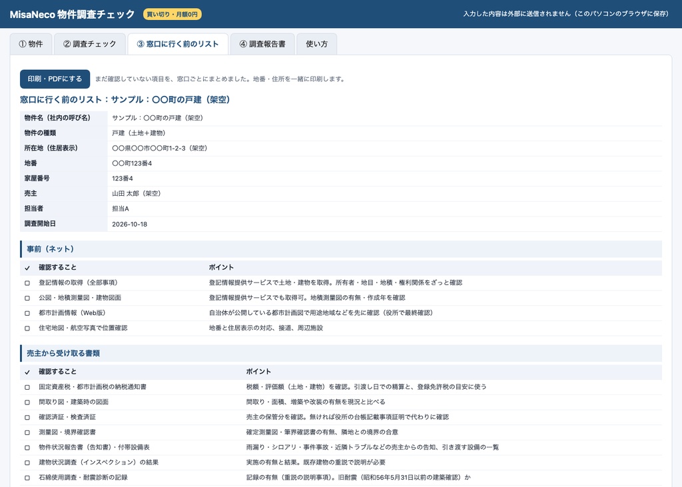
Task: Tick the 公図・地積測量図・建物図面 checkbox
Action: pos(27,298)
